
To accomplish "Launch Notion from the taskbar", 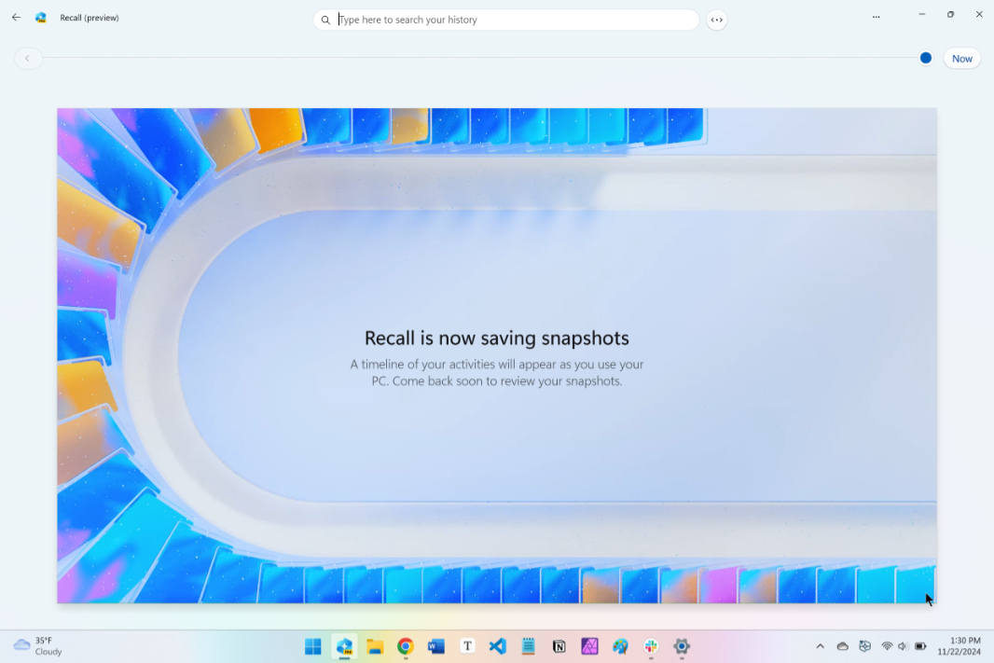I will pos(559,646).
